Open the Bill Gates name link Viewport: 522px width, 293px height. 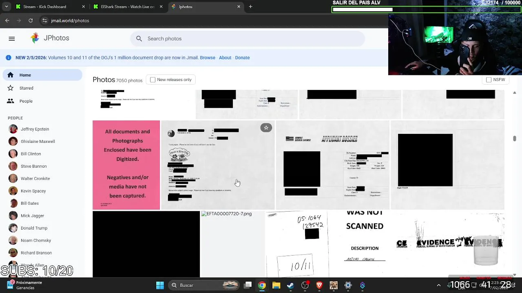30,203
